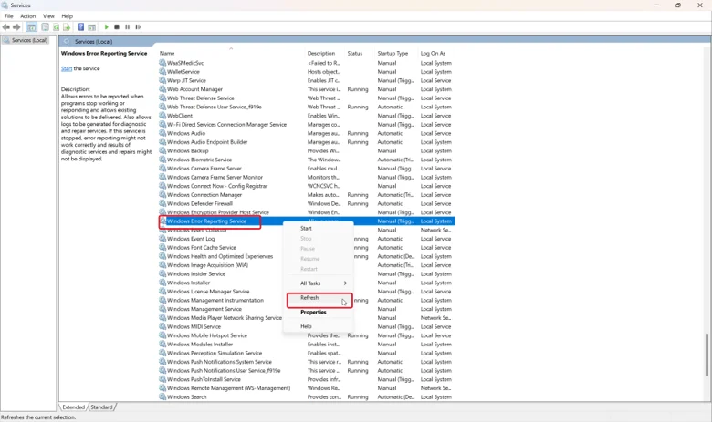Viewport: 712px width, 422px height.
Task: Select the Windows Biometric Service row
Action: click(307, 160)
